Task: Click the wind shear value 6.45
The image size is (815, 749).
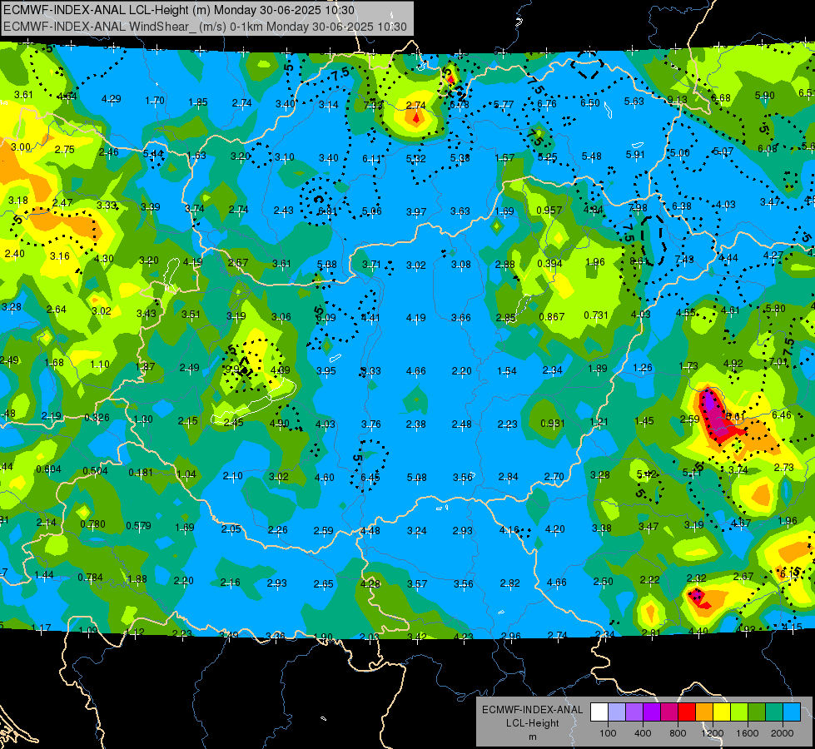Action: pos(370,477)
